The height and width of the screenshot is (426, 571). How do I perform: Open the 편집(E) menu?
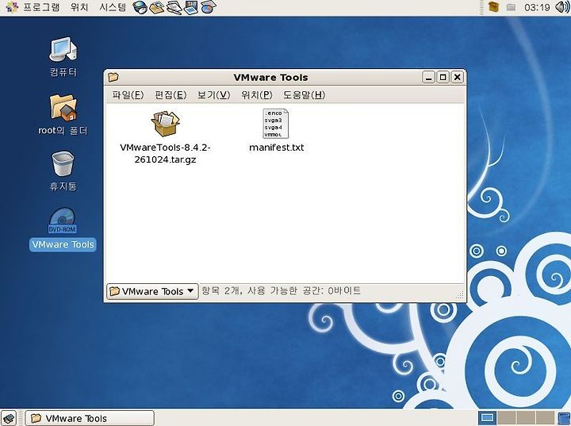[x=171, y=95]
